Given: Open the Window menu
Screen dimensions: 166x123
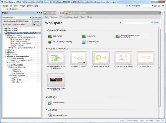Looking at the screenshot, I should pos(30,6).
